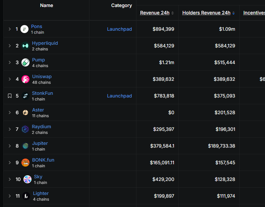Select Sky revenue value $429,200
The height and width of the screenshot is (207, 265).
163,179
